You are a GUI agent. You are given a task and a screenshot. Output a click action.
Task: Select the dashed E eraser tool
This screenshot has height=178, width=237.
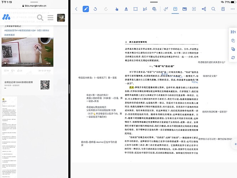tap(194, 9)
